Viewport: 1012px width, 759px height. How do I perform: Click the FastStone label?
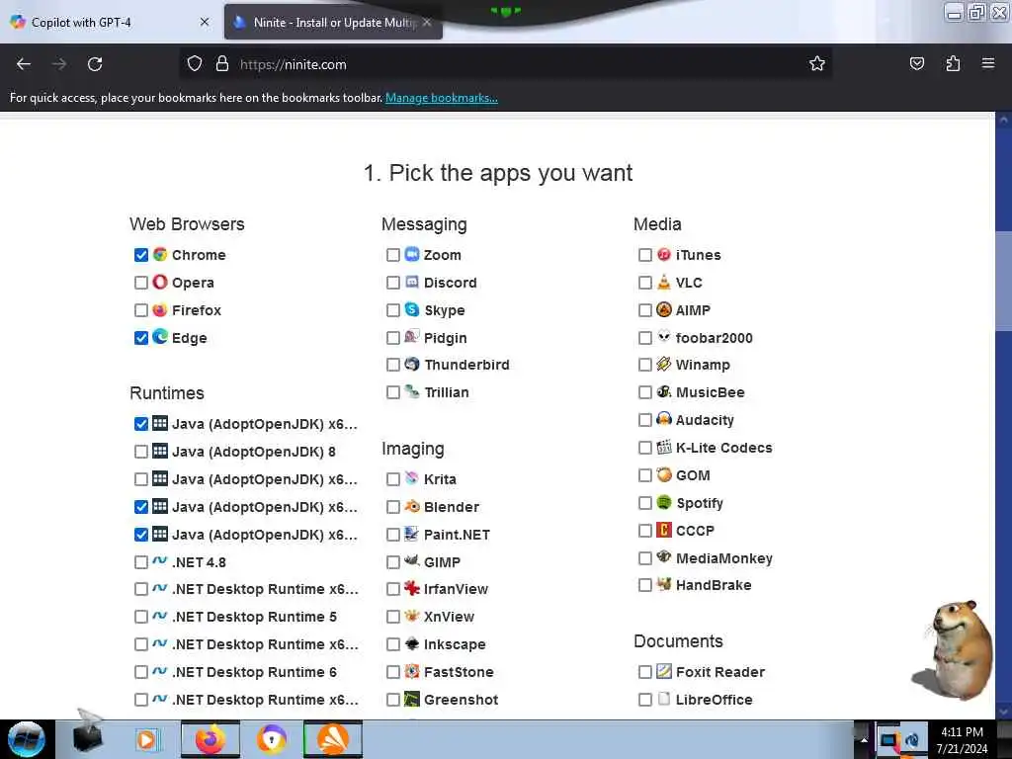coord(459,672)
